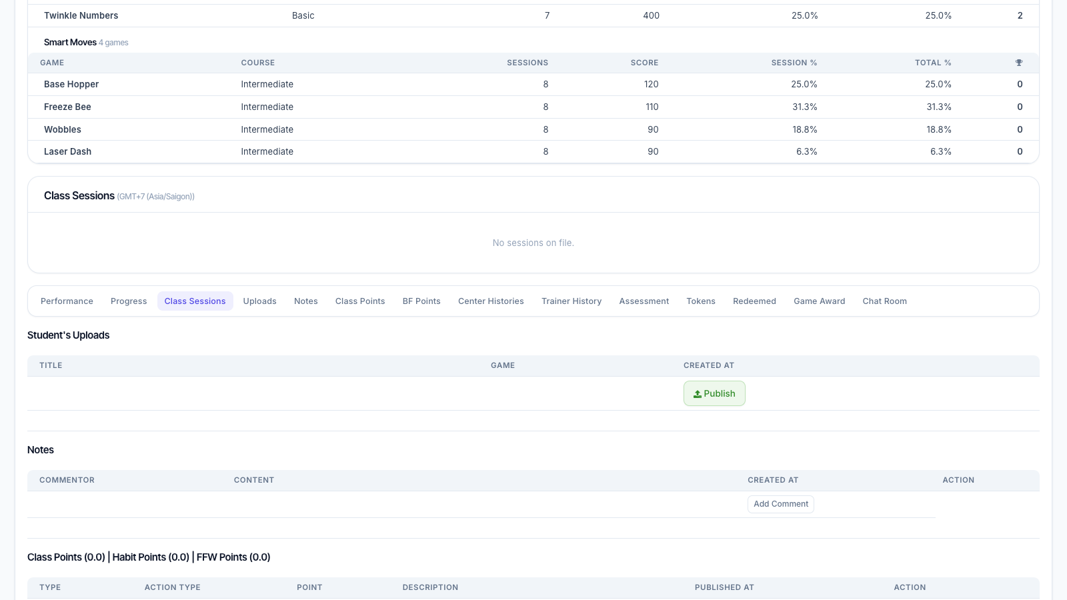Click the Smart Moves group heading

(x=70, y=42)
